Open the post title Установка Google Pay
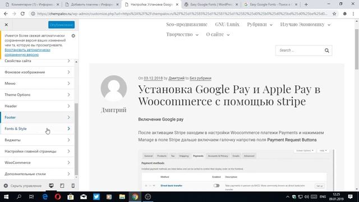Image resolution: width=359 pixels, height=202 pixels. point(229,95)
